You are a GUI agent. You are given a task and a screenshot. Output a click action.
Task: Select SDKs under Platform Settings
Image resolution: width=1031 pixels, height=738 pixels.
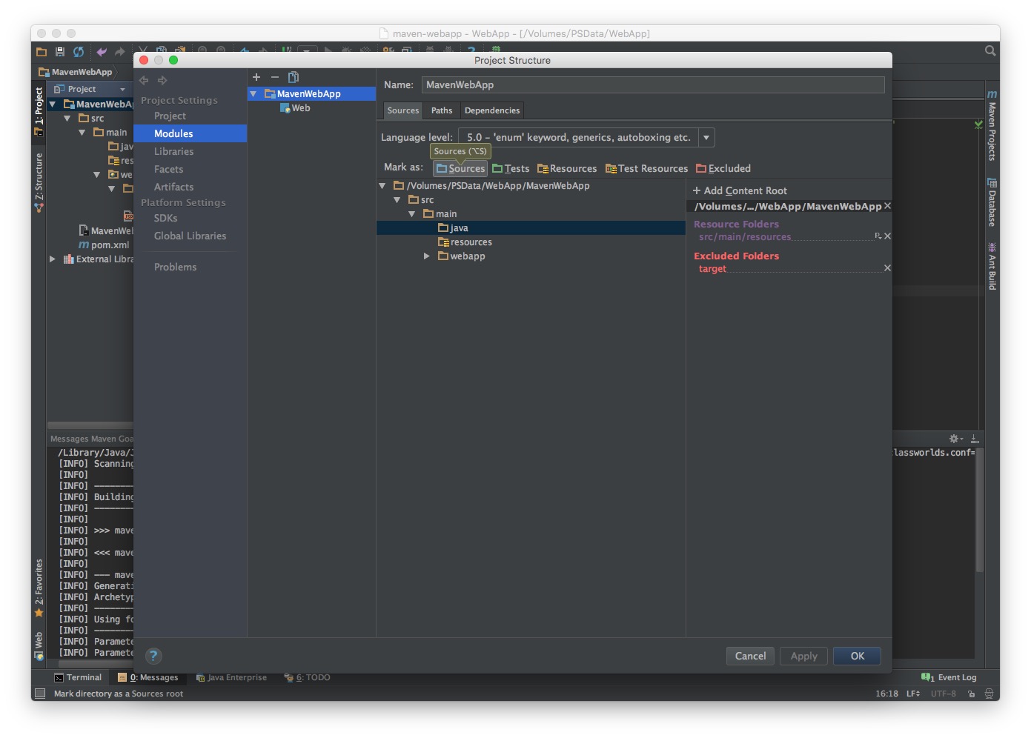point(165,218)
